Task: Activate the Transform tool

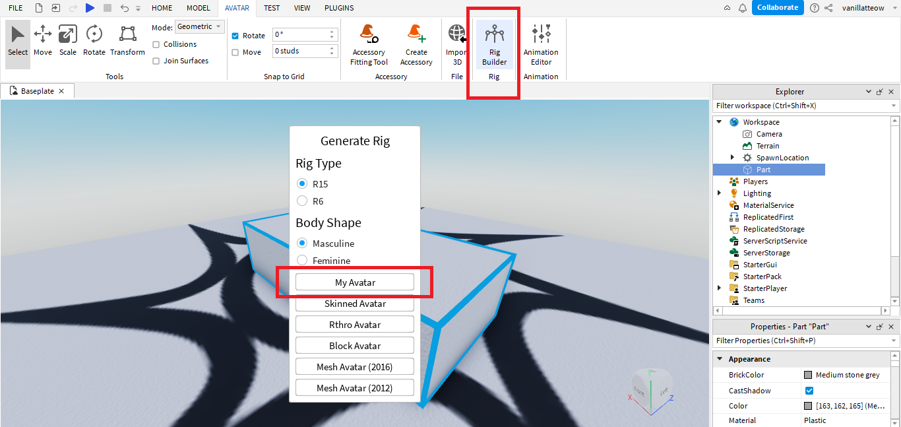Action: click(x=127, y=40)
